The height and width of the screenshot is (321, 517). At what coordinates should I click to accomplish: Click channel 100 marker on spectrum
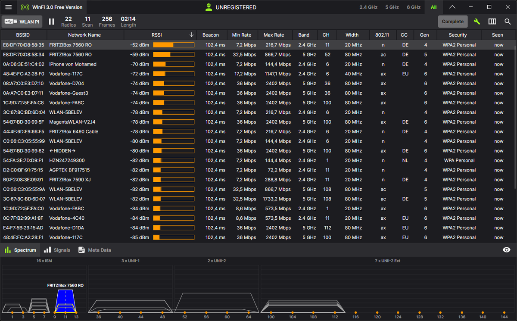point(271,312)
